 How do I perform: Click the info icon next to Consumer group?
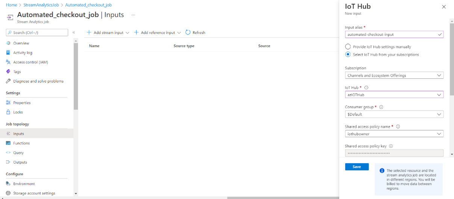pyautogui.click(x=381, y=107)
